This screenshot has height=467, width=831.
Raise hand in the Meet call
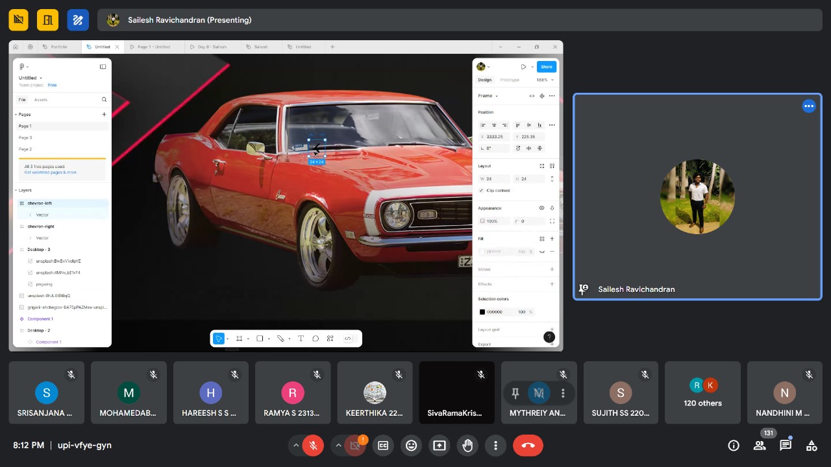467,446
